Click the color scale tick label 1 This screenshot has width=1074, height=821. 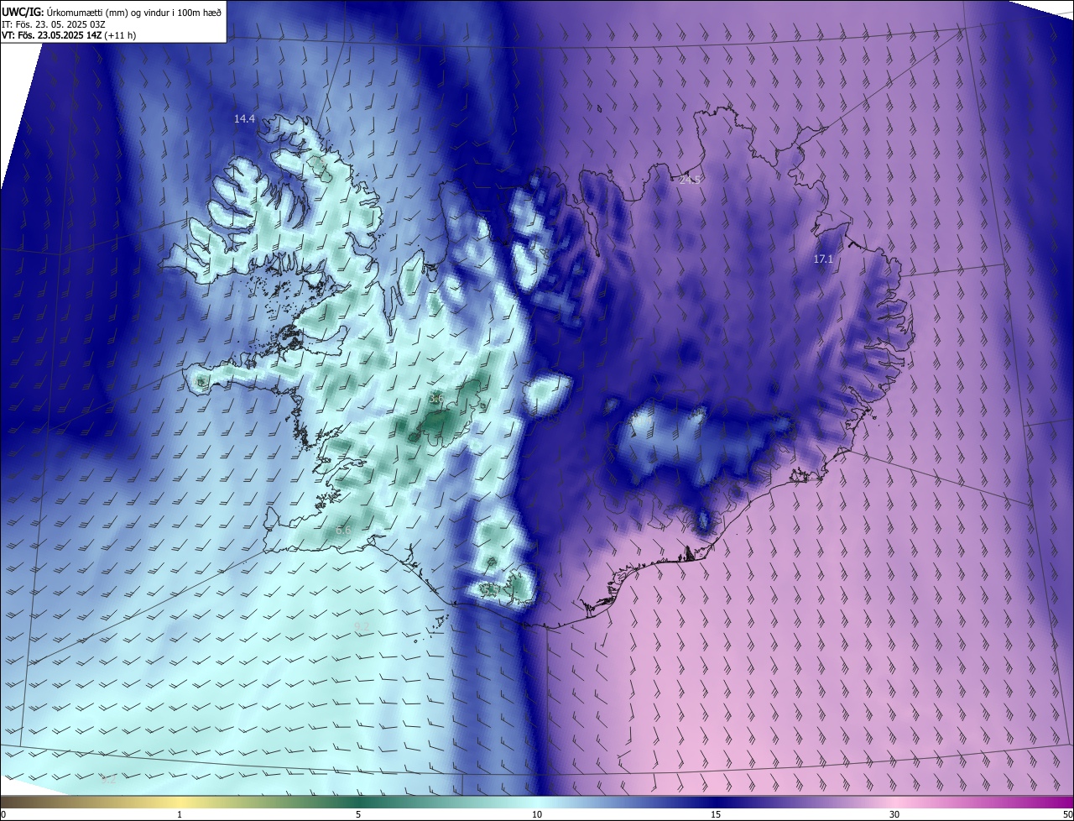[x=180, y=814]
